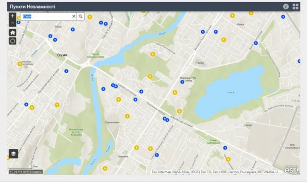Image resolution: width=307 pixels, height=182 pixels.
Task: Clear the search text with X
Action: [74, 17]
